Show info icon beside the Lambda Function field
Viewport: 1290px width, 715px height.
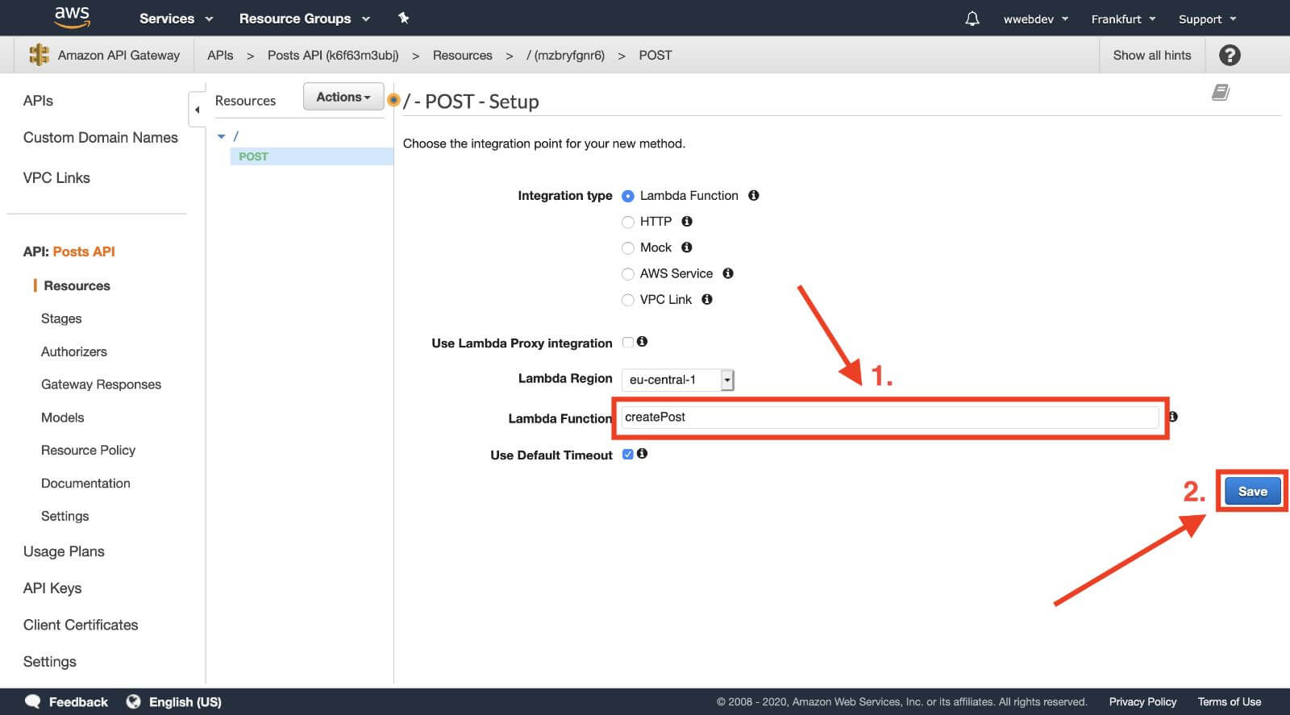(x=1173, y=417)
